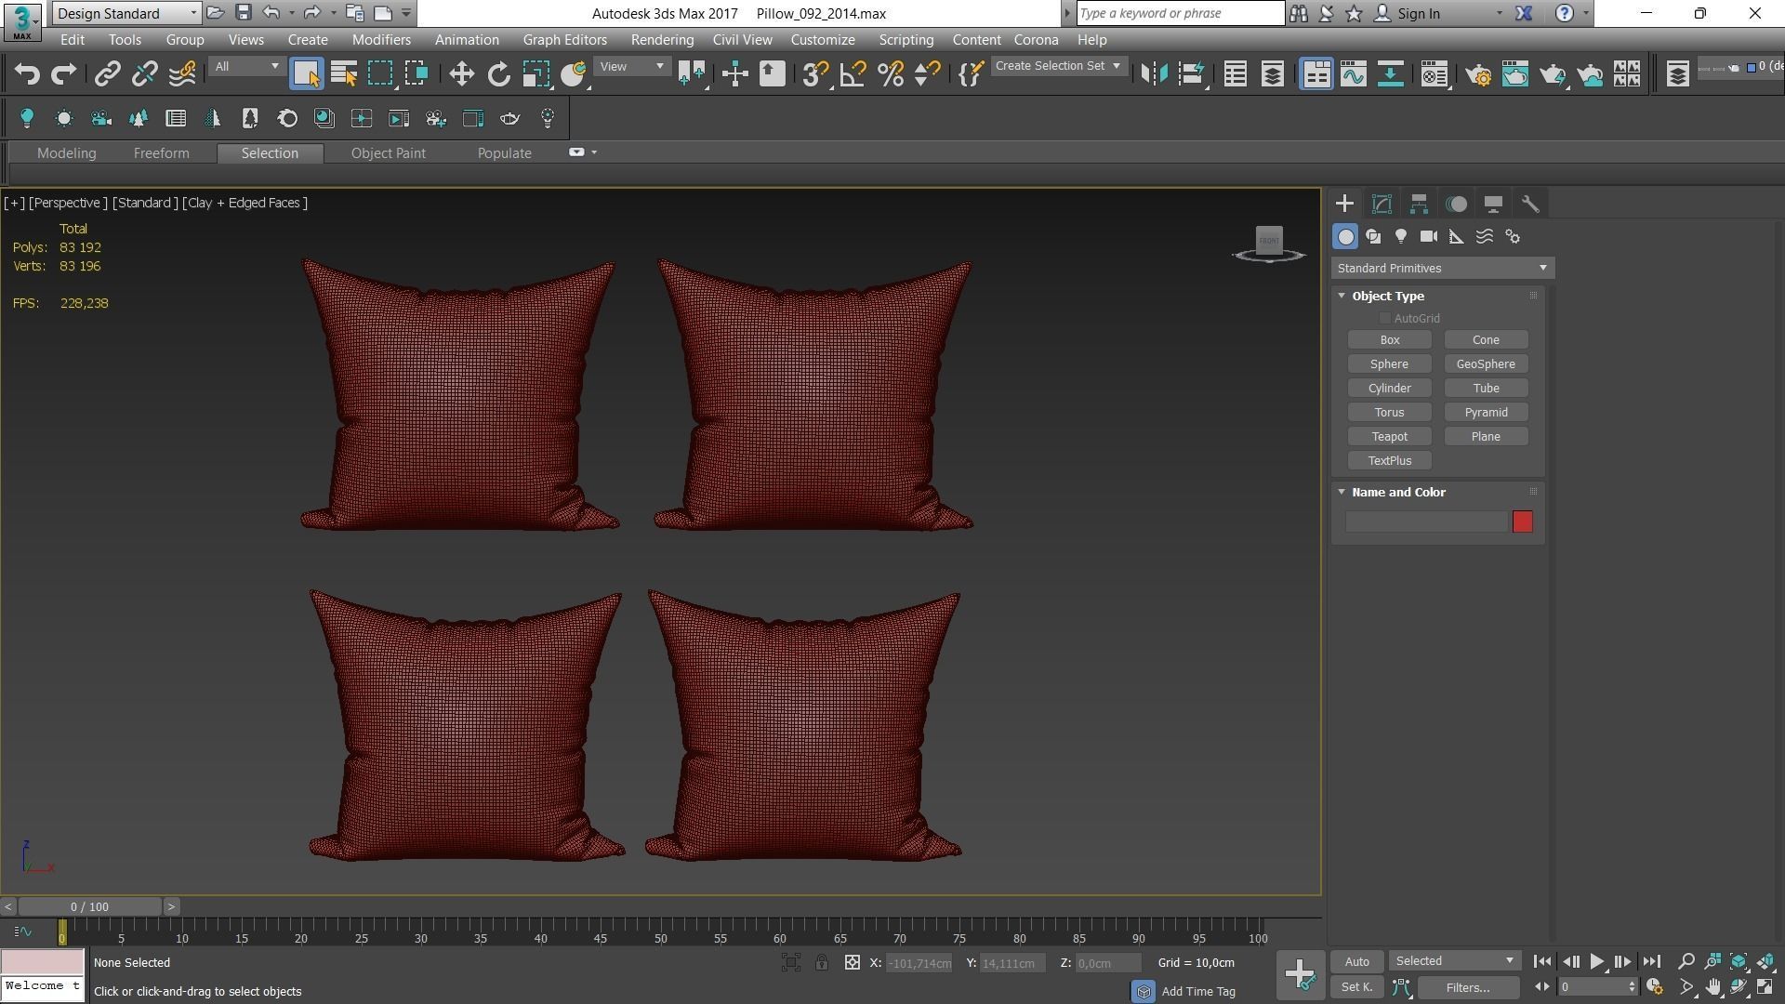Open the Rendering menu
This screenshot has height=1004, width=1785.
click(662, 40)
